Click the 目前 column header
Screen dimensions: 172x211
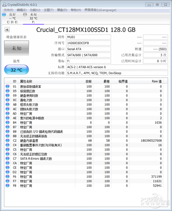pyautogui.click(x=84, y=81)
